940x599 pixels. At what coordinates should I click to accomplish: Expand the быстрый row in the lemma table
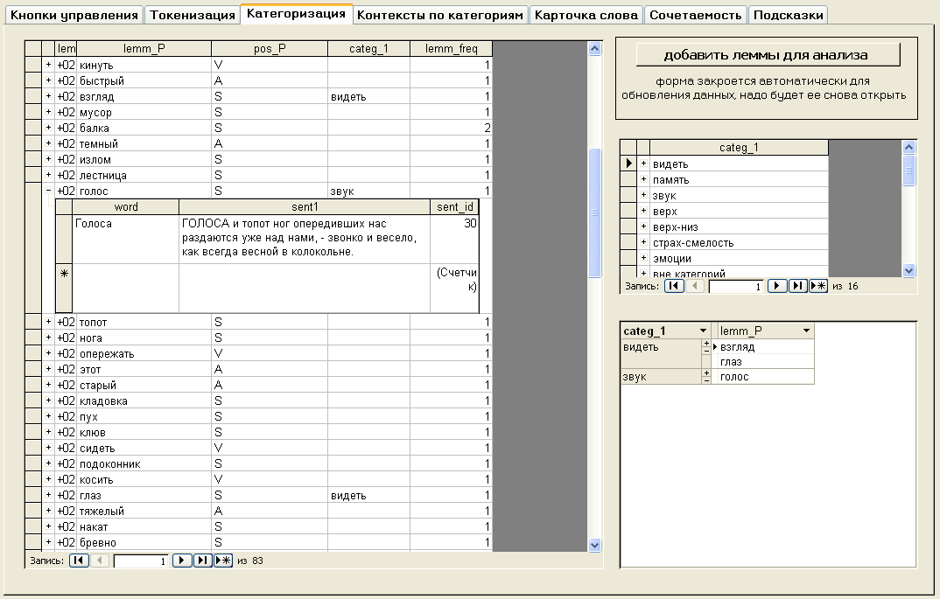point(48,80)
